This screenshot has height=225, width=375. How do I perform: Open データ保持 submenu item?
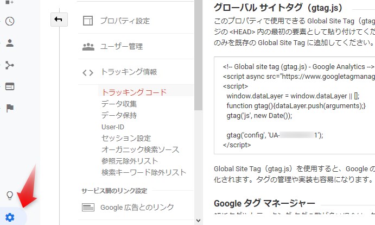119,116
